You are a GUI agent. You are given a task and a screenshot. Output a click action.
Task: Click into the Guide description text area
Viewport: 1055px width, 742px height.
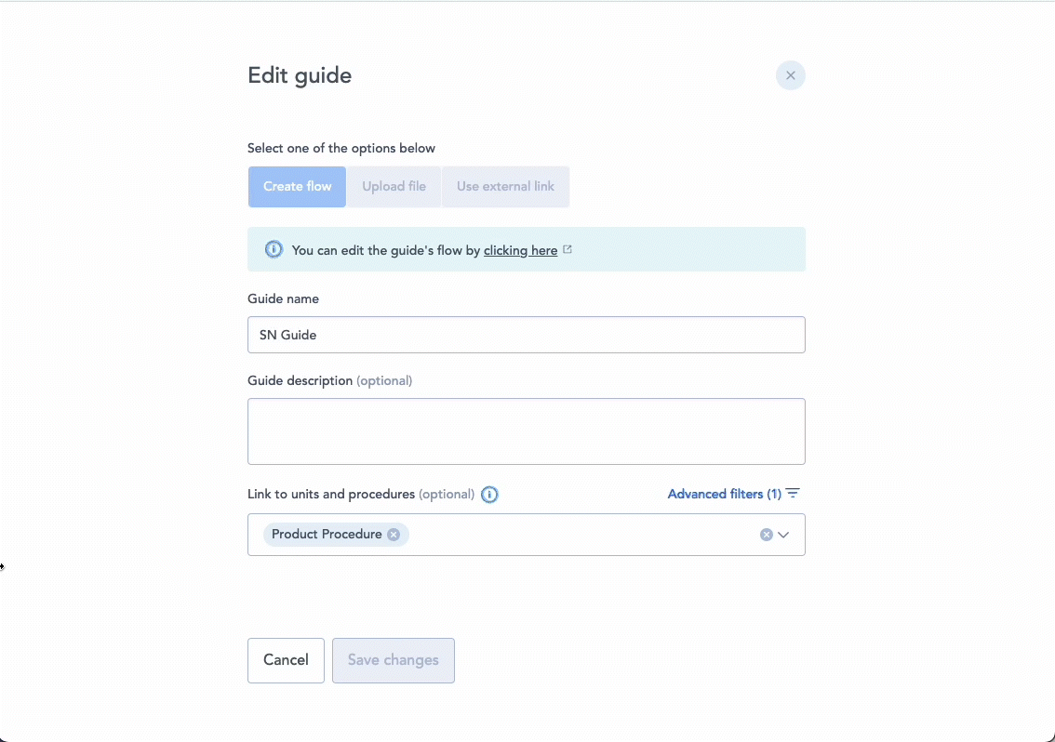(x=526, y=431)
